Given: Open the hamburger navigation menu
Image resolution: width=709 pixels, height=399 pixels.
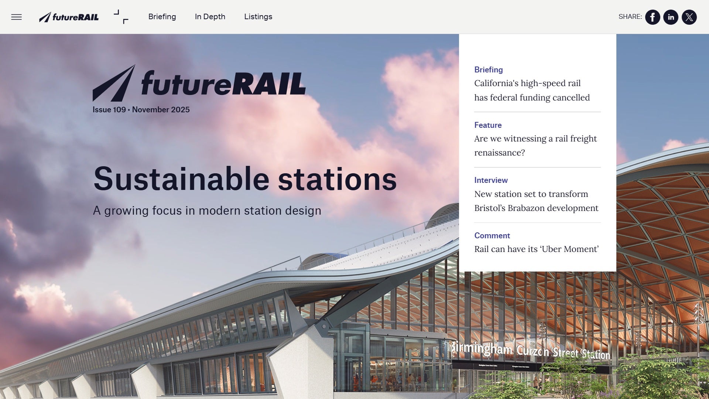Looking at the screenshot, I should tap(17, 17).
